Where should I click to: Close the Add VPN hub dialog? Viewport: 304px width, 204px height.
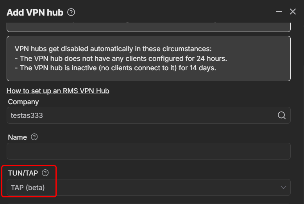(293, 12)
